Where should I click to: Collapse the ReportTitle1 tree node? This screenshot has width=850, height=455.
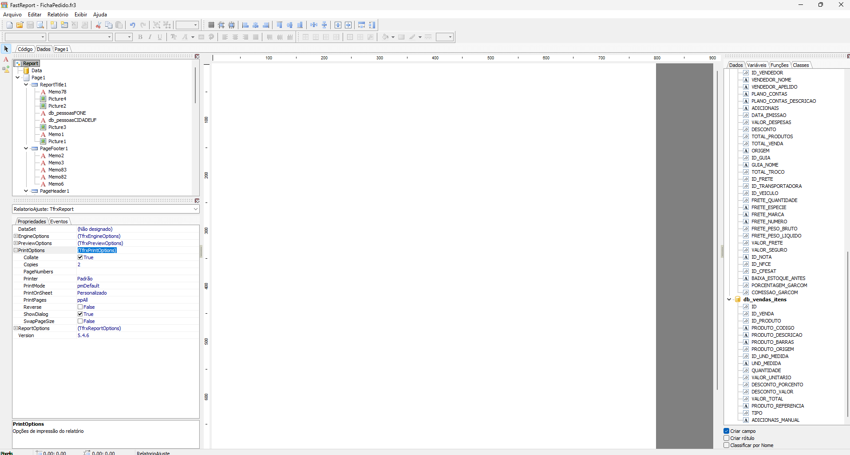[26, 85]
